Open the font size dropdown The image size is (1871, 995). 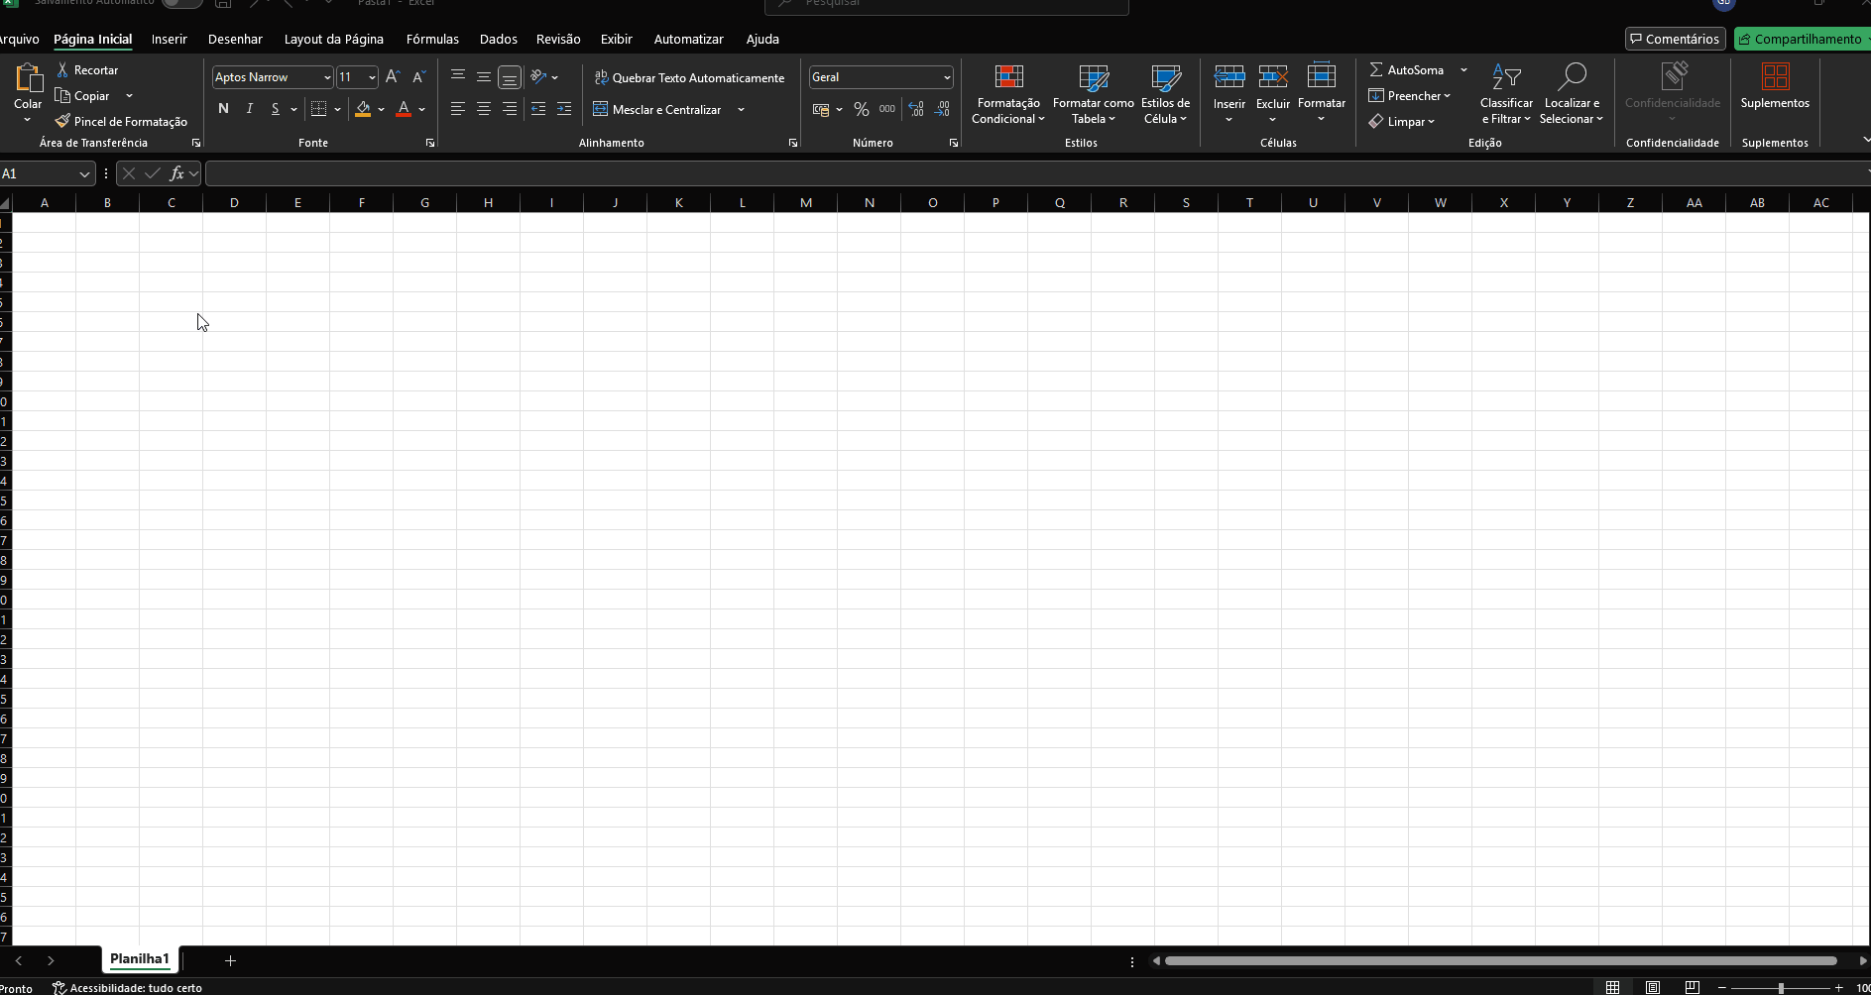(x=372, y=77)
